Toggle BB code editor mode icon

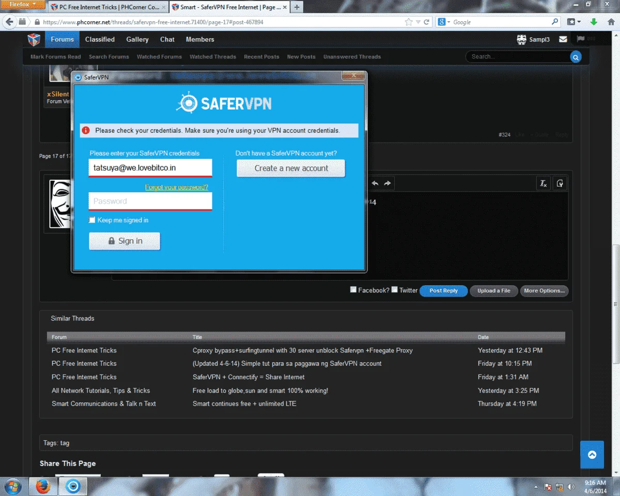[x=560, y=183]
